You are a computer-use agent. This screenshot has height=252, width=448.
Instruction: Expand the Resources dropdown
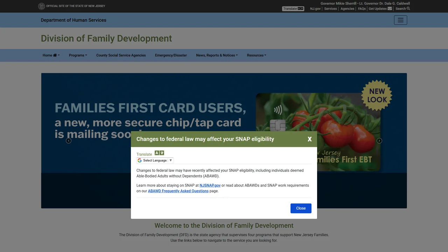(257, 55)
